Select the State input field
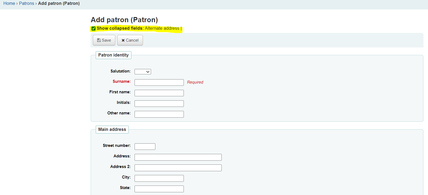428x195 pixels. (159, 189)
